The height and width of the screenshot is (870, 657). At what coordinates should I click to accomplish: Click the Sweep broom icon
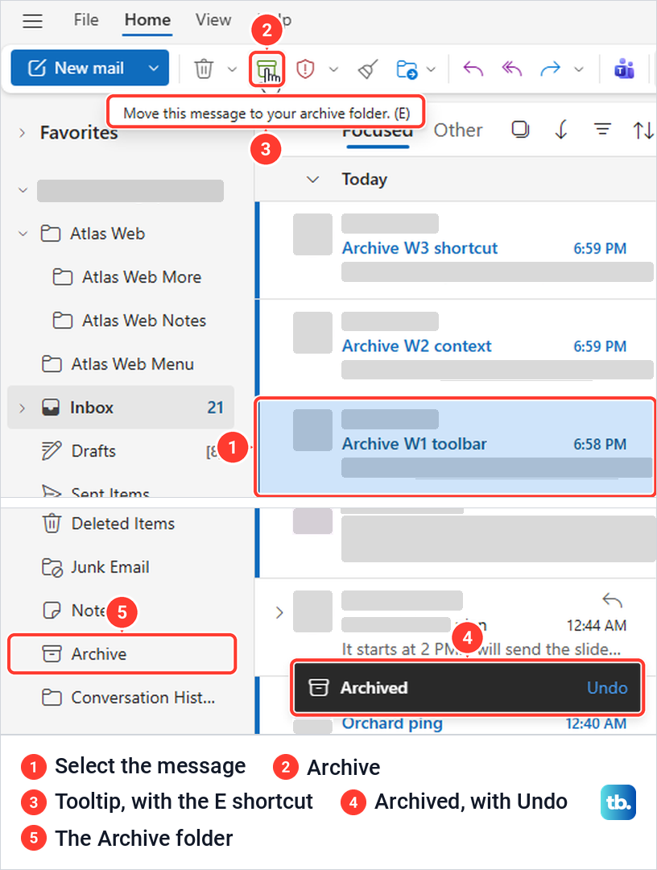click(x=368, y=69)
